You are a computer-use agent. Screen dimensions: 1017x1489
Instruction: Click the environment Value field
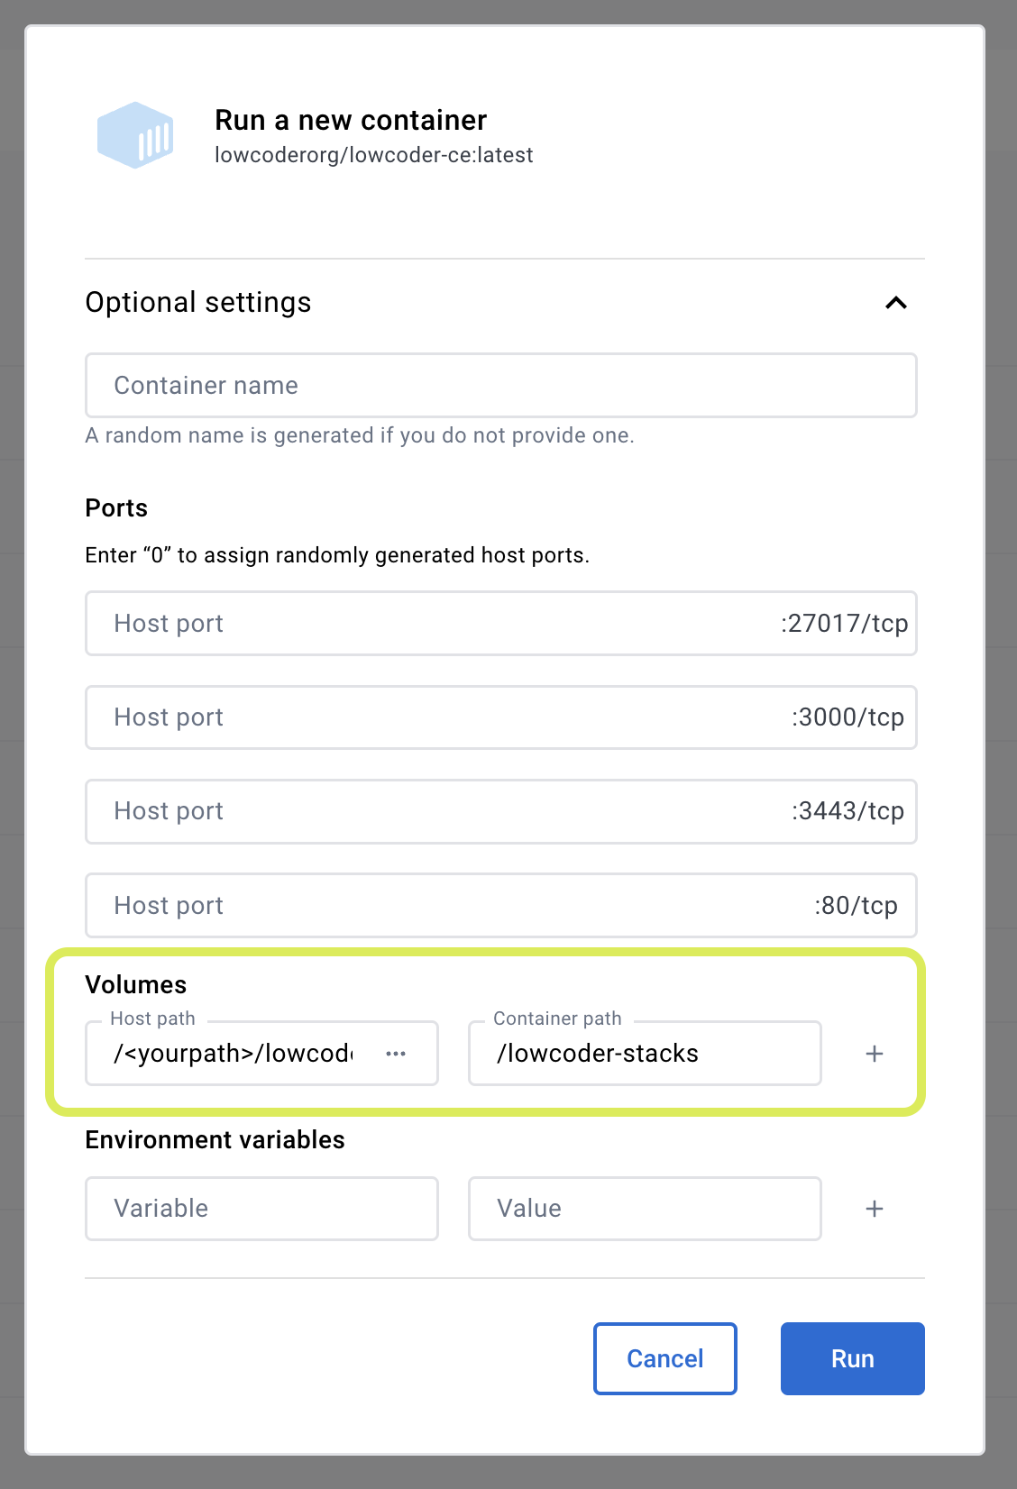tap(644, 1209)
